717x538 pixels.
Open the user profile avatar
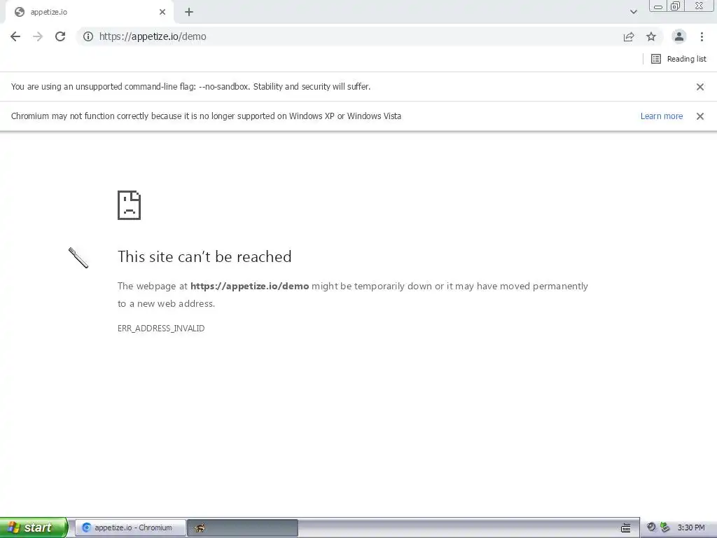[x=679, y=36]
